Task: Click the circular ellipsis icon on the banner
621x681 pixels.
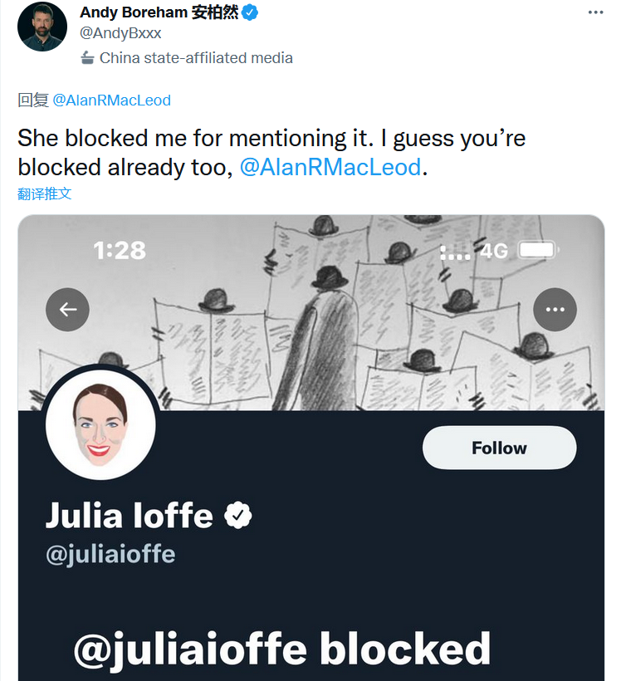Action: 555,310
